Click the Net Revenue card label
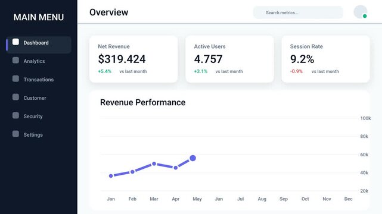The image size is (382, 214). pos(114,46)
